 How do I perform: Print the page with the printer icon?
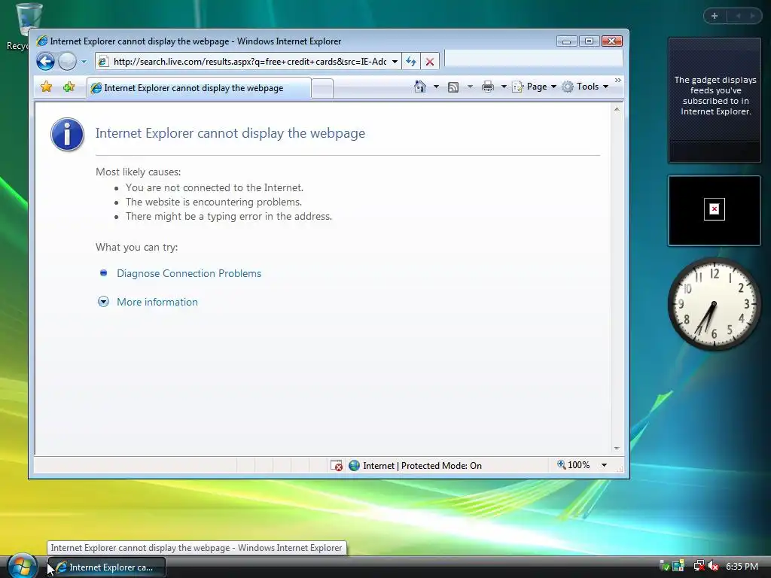click(488, 87)
